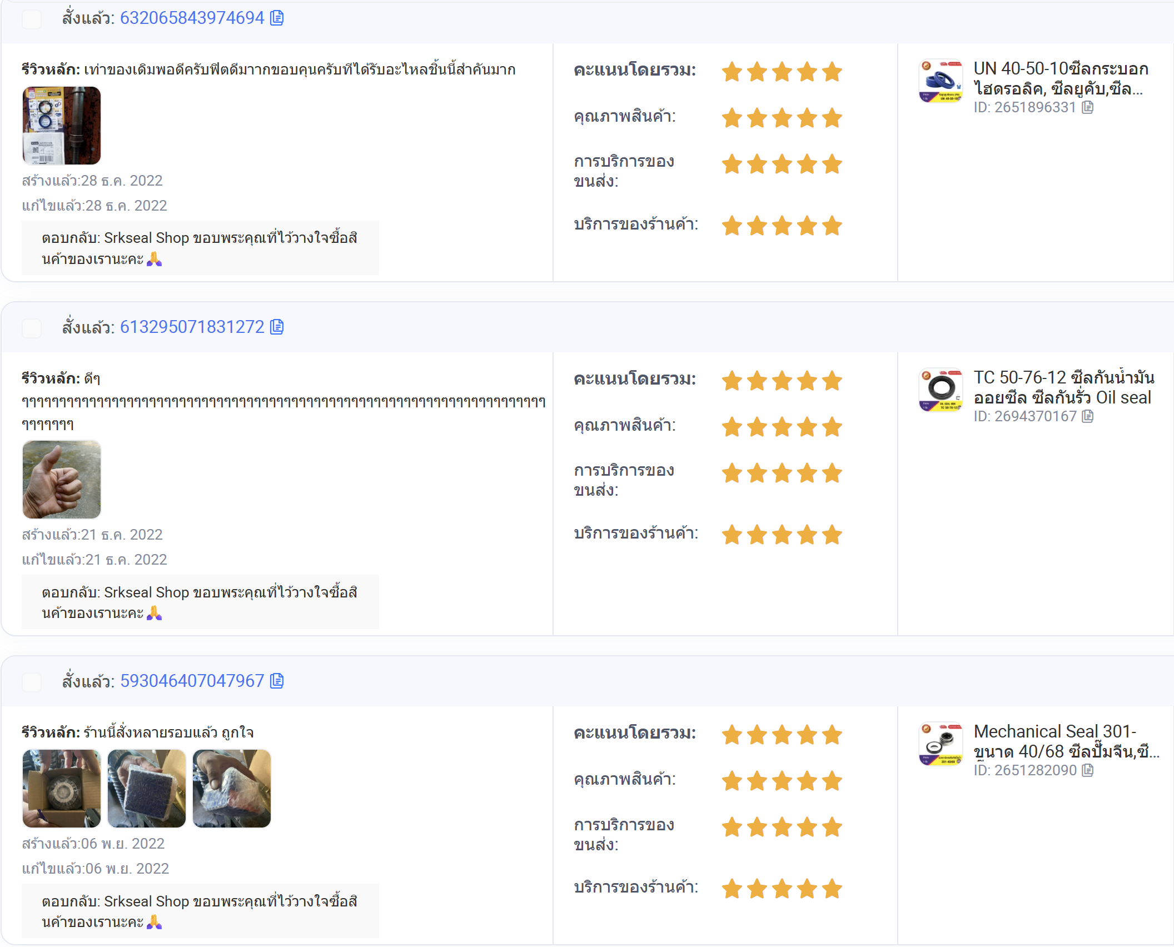Select checkbox for order 632065843974694
The width and height of the screenshot is (1174, 947).
coord(32,19)
